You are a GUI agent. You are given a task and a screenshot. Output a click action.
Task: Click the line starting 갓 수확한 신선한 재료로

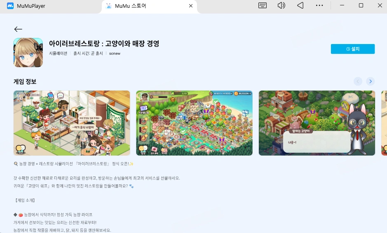point(97,178)
